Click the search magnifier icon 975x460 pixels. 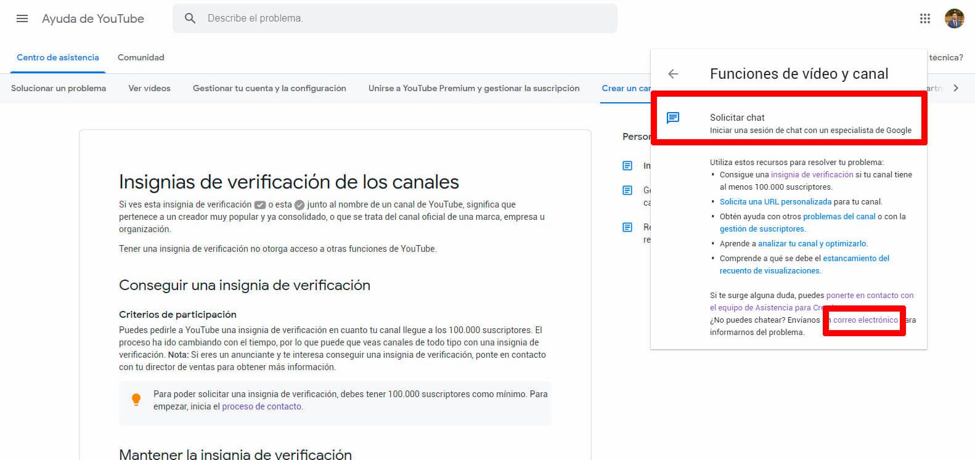tap(190, 18)
